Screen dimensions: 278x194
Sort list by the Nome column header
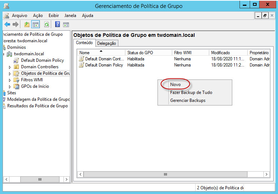tap(101, 53)
